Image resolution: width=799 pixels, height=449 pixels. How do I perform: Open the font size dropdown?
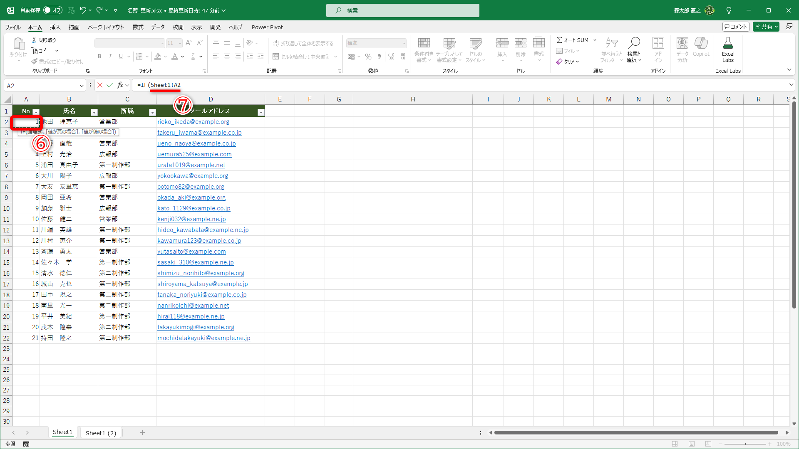pyautogui.click(x=180, y=43)
